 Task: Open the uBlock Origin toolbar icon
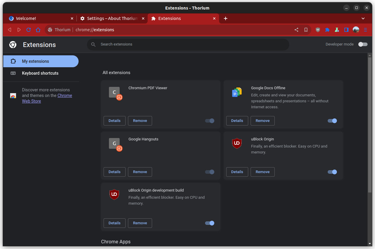click(x=318, y=30)
